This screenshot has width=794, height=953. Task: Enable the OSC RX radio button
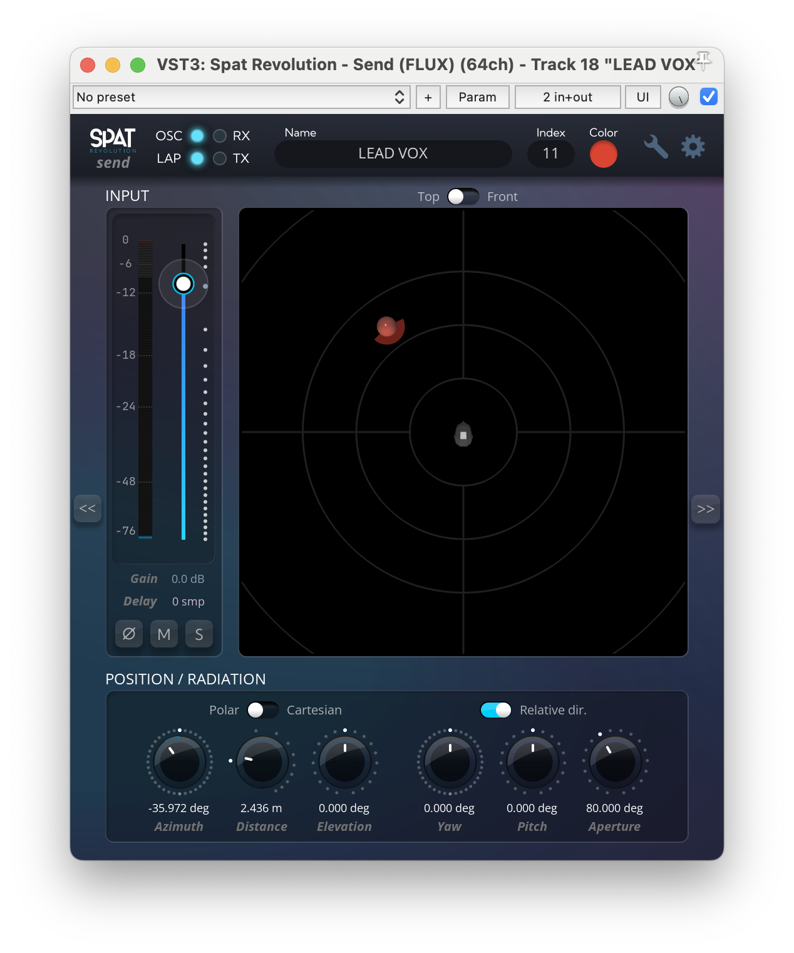click(220, 136)
